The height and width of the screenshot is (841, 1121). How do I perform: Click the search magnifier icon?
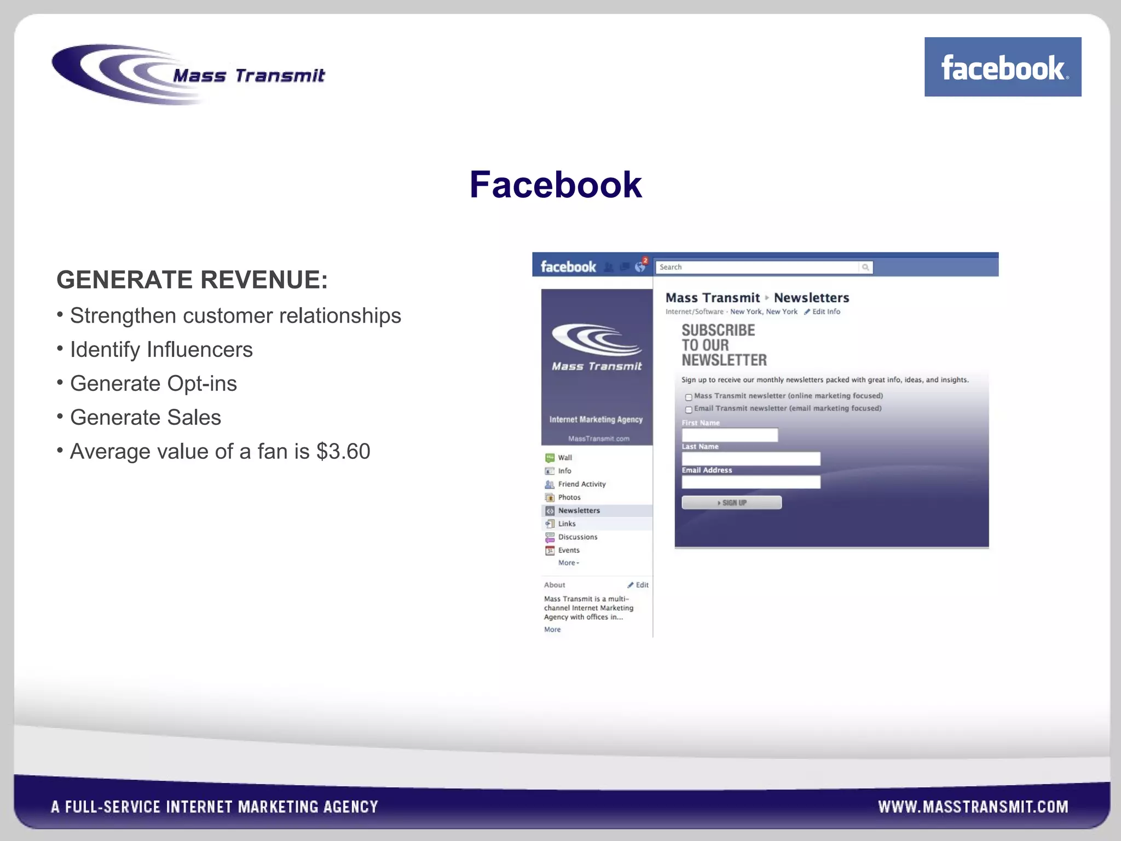coord(865,267)
